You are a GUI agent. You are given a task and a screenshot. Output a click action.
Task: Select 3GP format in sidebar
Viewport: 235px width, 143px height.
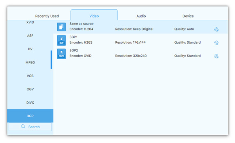pos(30,116)
